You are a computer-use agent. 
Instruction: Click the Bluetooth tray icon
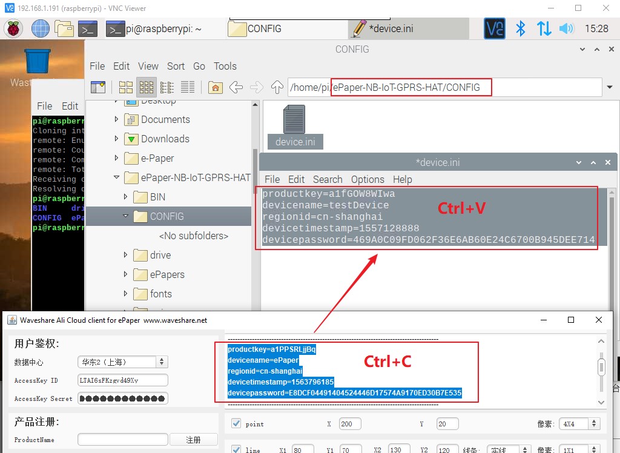tap(521, 28)
